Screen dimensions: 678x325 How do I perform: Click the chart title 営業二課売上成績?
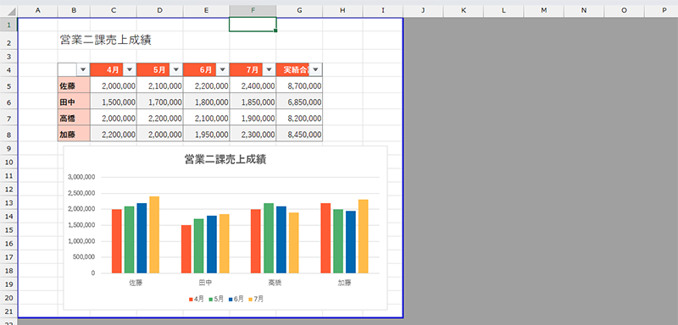coord(225,159)
